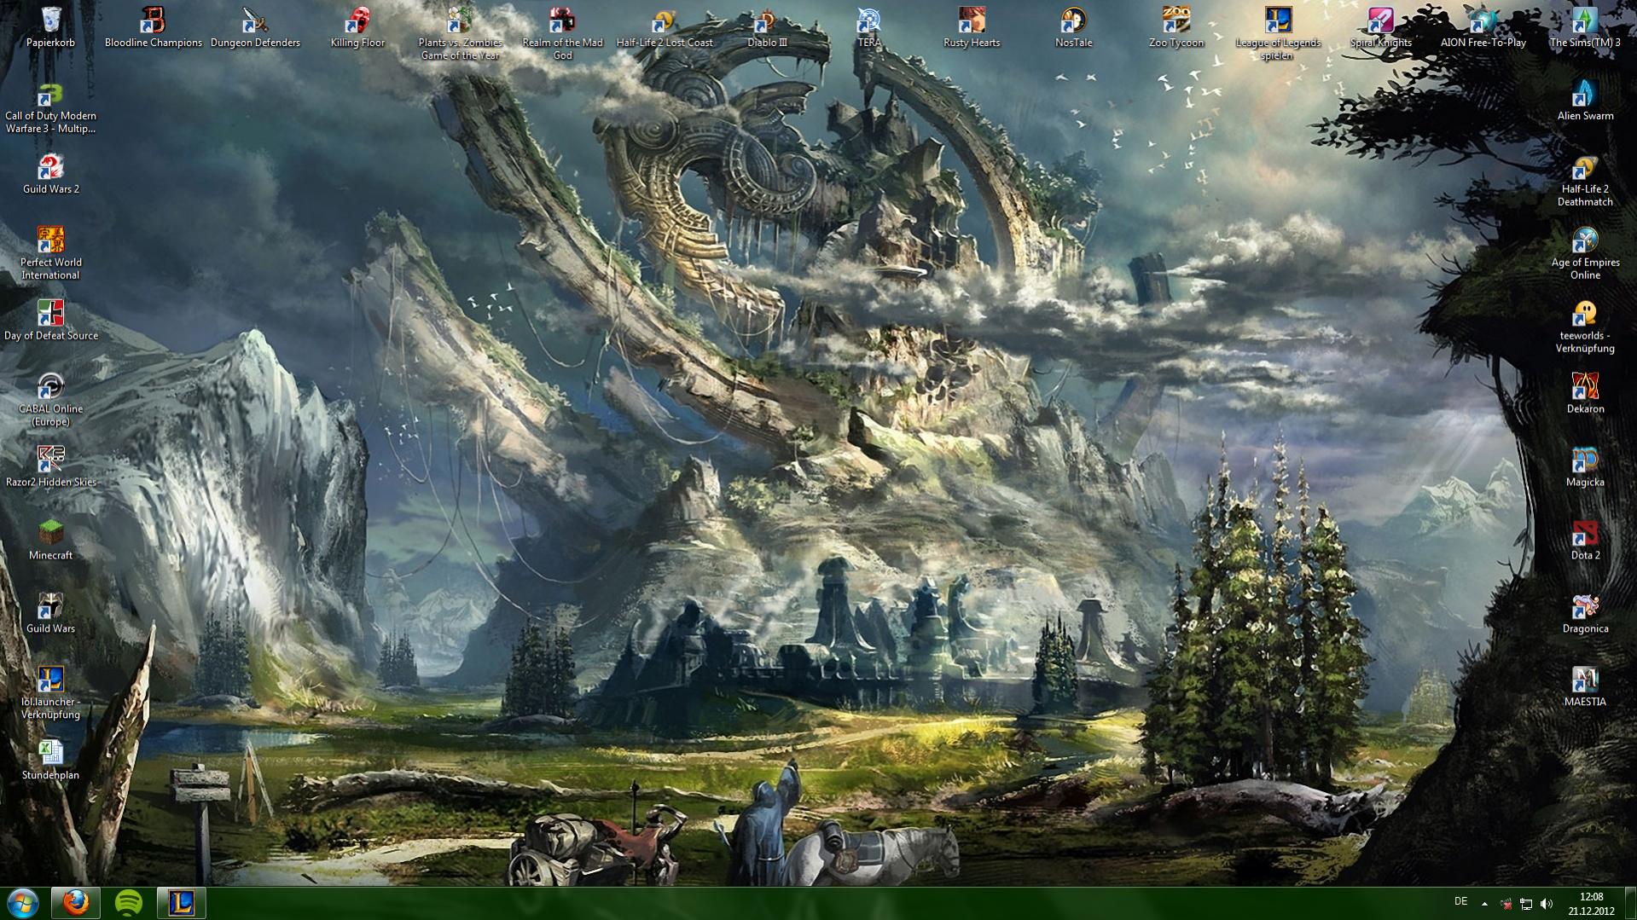
Task: Click the Minecraft grass block icon
Action: click(x=50, y=533)
